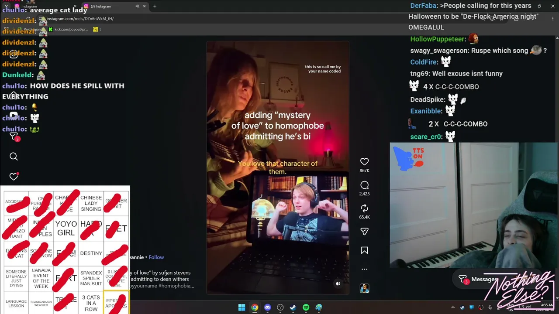This screenshot has width=559, height=314.
Task: Open the reel's three-dot more options
Action: pyautogui.click(x=364, y=269)
